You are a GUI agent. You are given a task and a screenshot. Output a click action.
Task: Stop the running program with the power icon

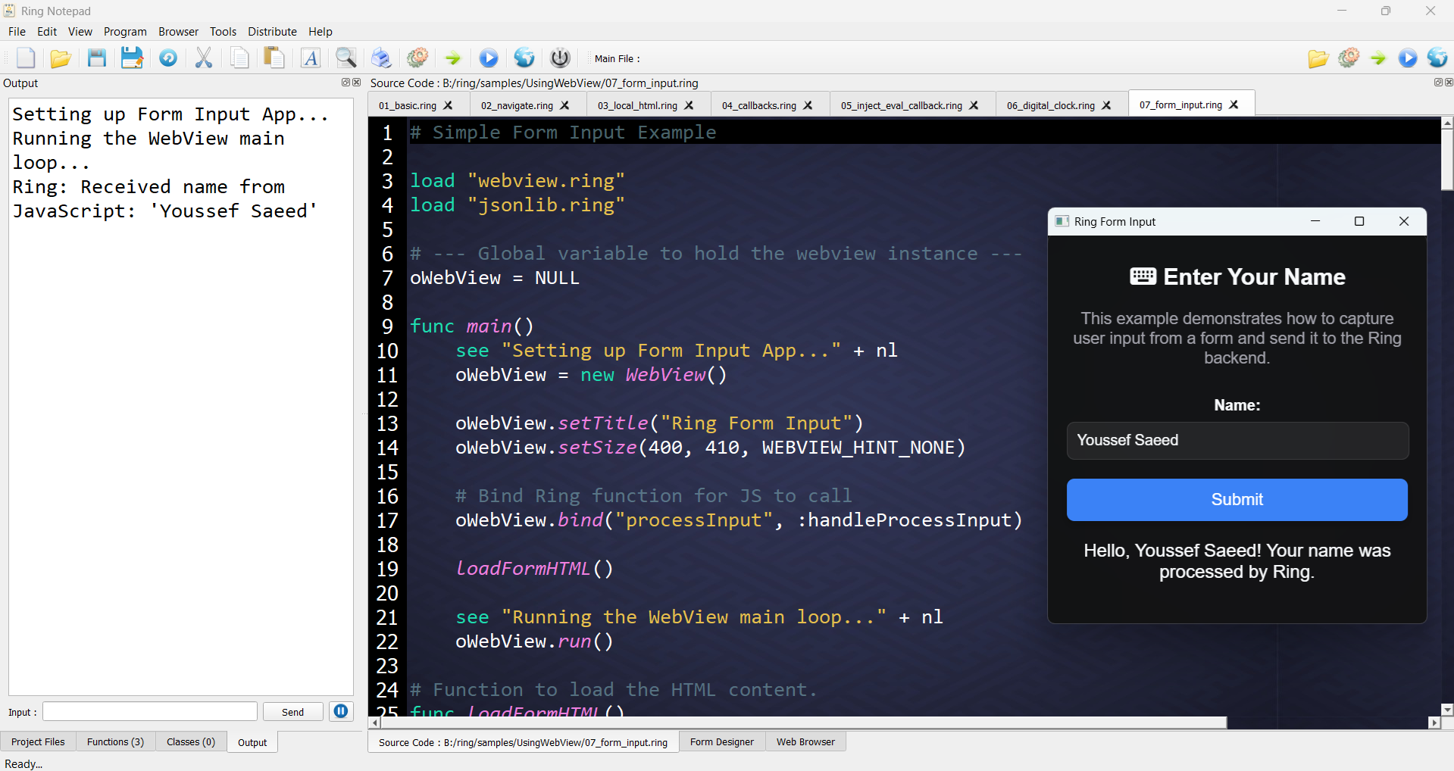pyautogui.click(x=560, y=58)
